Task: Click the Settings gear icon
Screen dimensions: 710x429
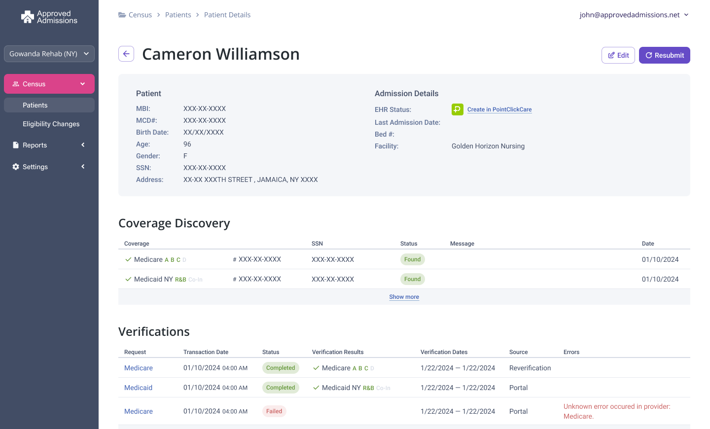Action: pyautogui.click(x=16, y=167)
